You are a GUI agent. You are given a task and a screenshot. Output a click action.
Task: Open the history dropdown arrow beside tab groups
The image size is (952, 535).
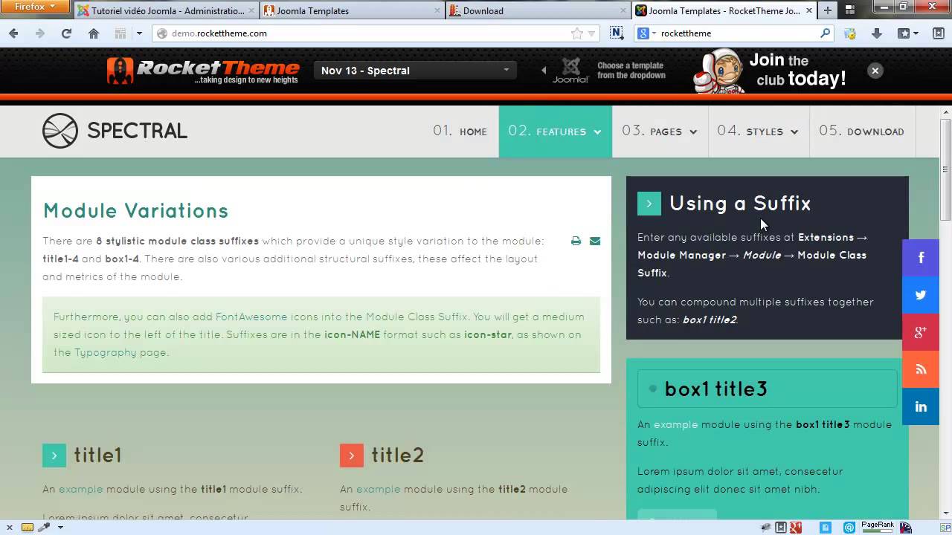(139, 33)
